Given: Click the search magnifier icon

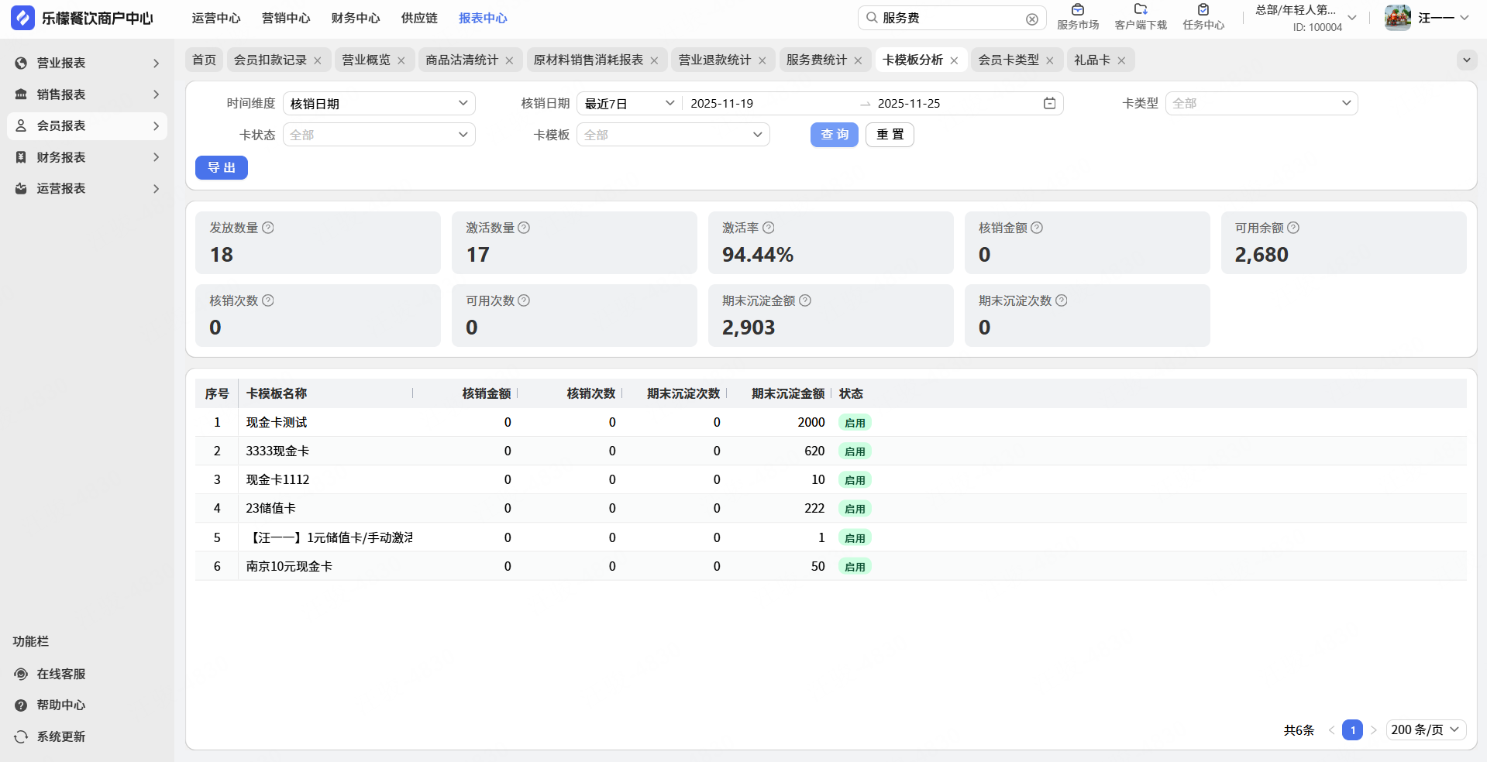Looking at the screenshot, I should 872,18.
